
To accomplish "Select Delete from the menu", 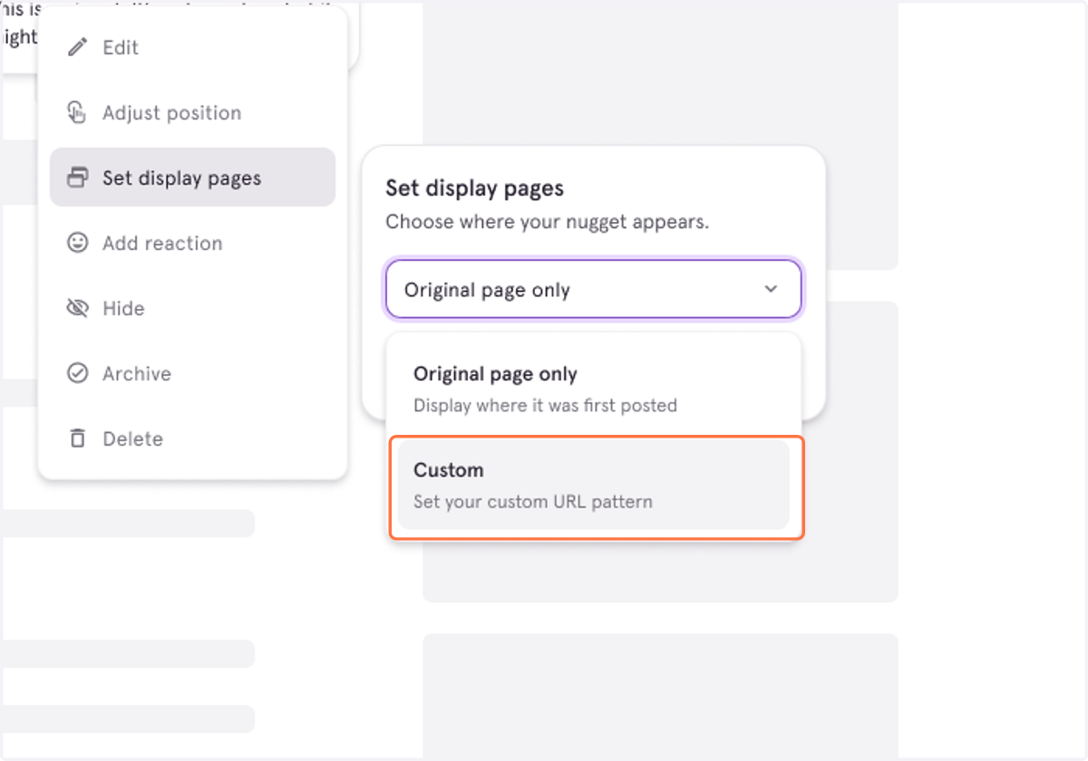I will (192, 438).
